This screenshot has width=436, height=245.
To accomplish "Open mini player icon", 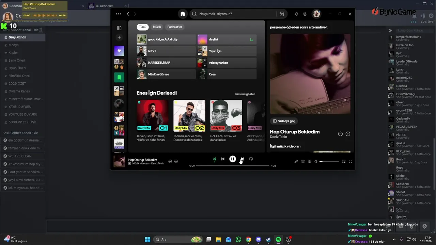I will pos(344,162).
